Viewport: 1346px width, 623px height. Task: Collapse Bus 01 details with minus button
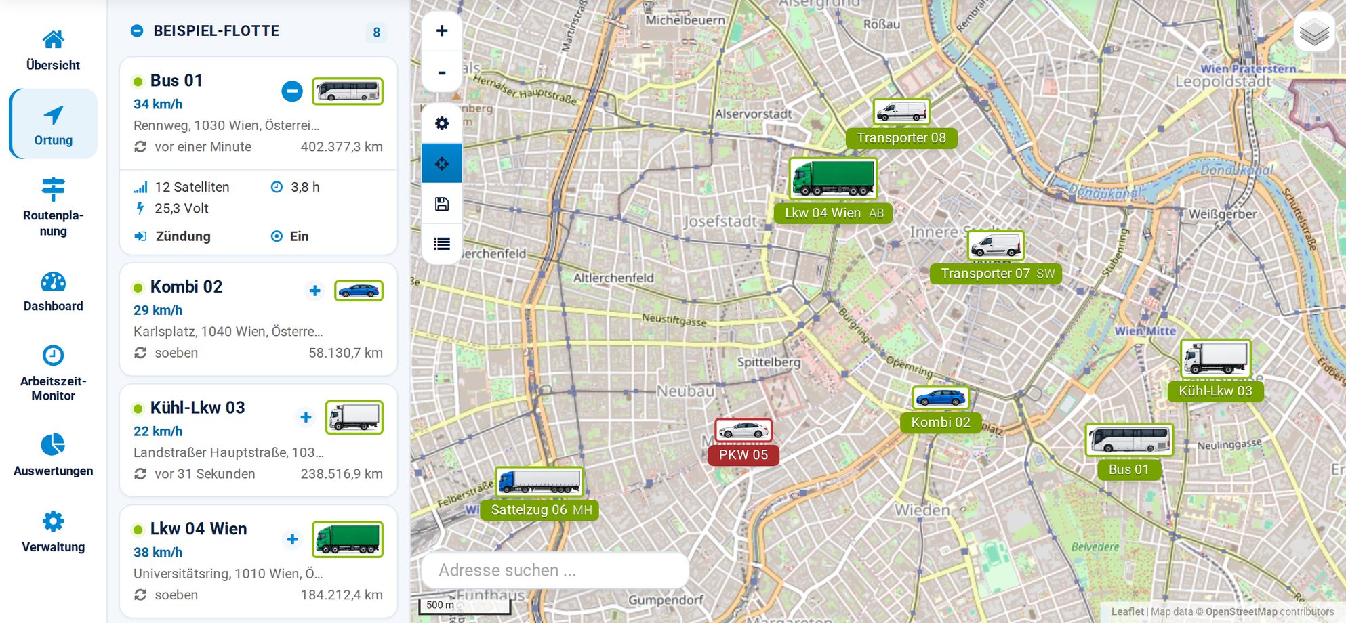292,91
